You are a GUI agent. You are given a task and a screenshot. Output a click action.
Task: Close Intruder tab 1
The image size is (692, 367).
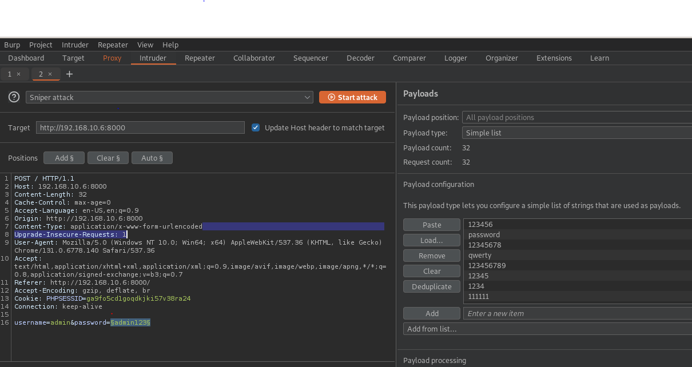tap(18, 74)
